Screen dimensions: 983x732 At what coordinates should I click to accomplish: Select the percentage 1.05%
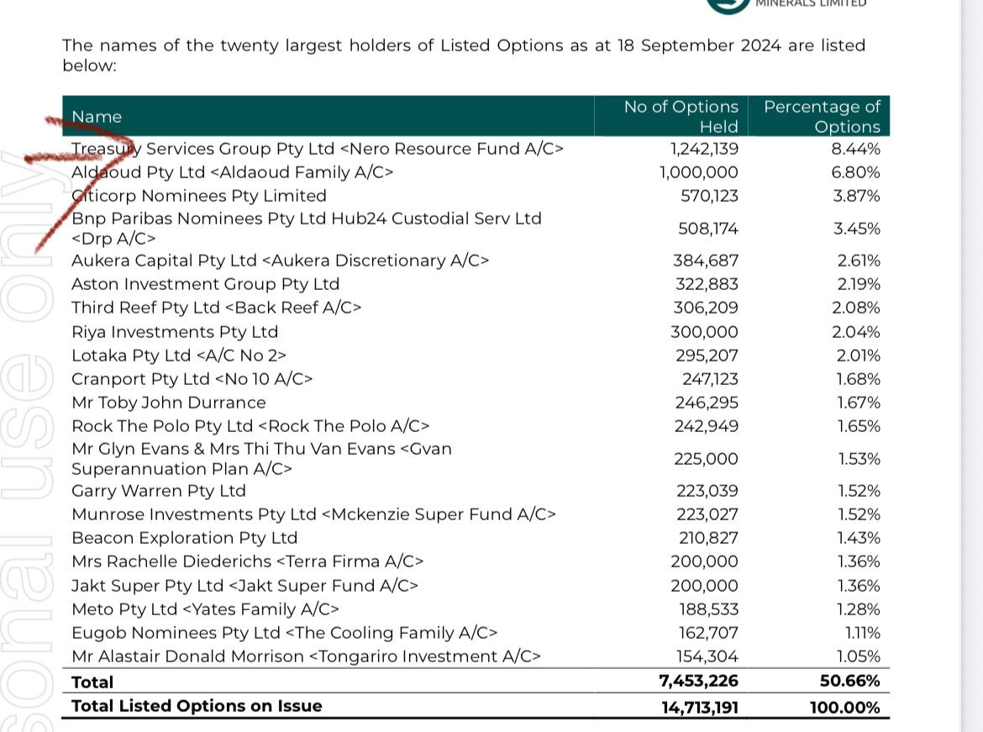(x=859, y=656)
